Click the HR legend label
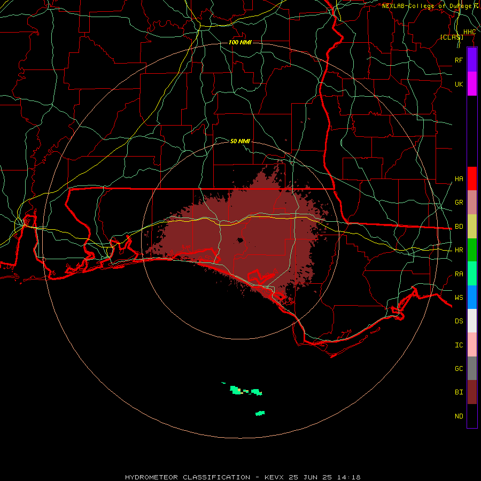This screenshot has width=481, height=481. (459, 250)
